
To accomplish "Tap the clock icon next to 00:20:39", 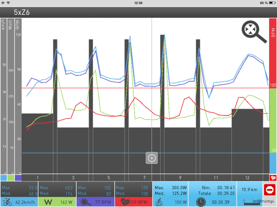I will [x=201, y=202].
